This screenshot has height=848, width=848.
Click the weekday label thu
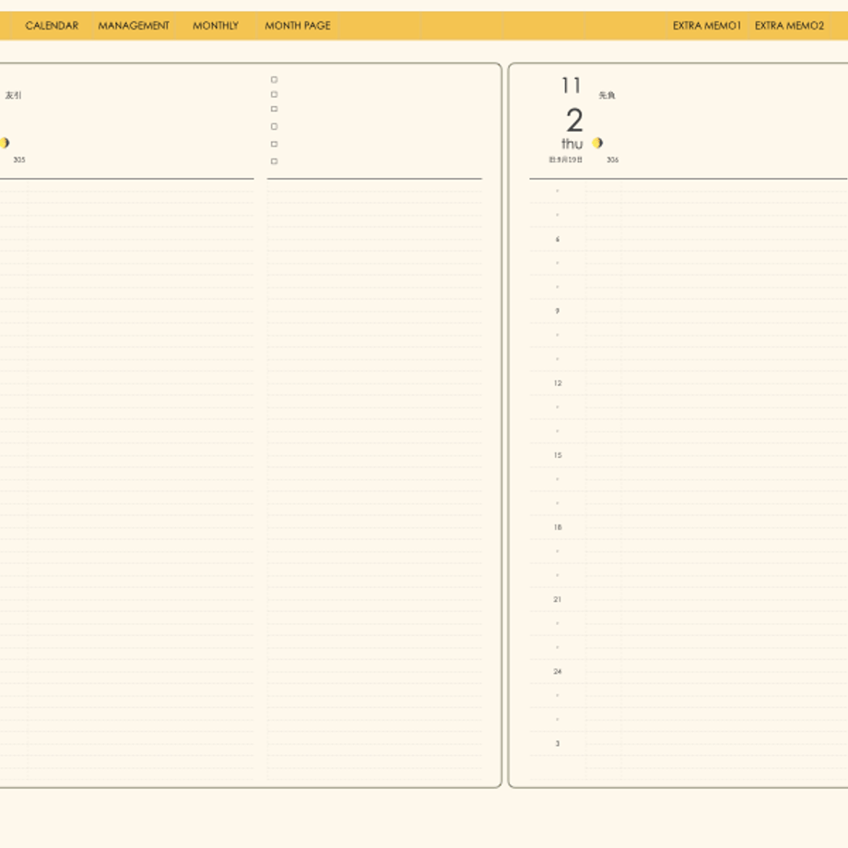(x=571, y=144)
